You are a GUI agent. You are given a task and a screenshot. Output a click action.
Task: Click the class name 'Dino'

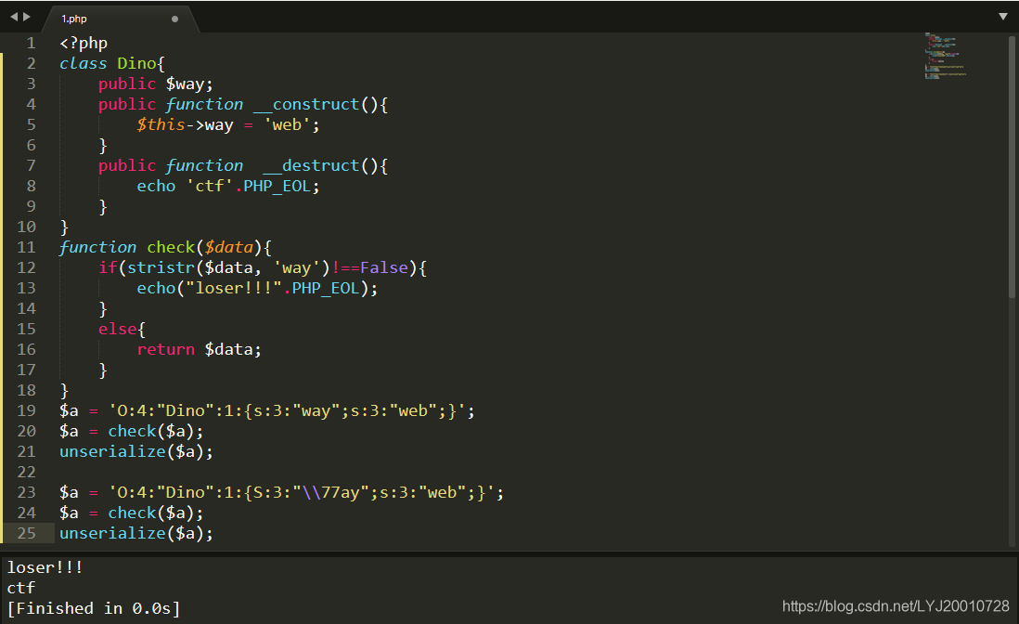pyautogui.click(x=136, y=64)
